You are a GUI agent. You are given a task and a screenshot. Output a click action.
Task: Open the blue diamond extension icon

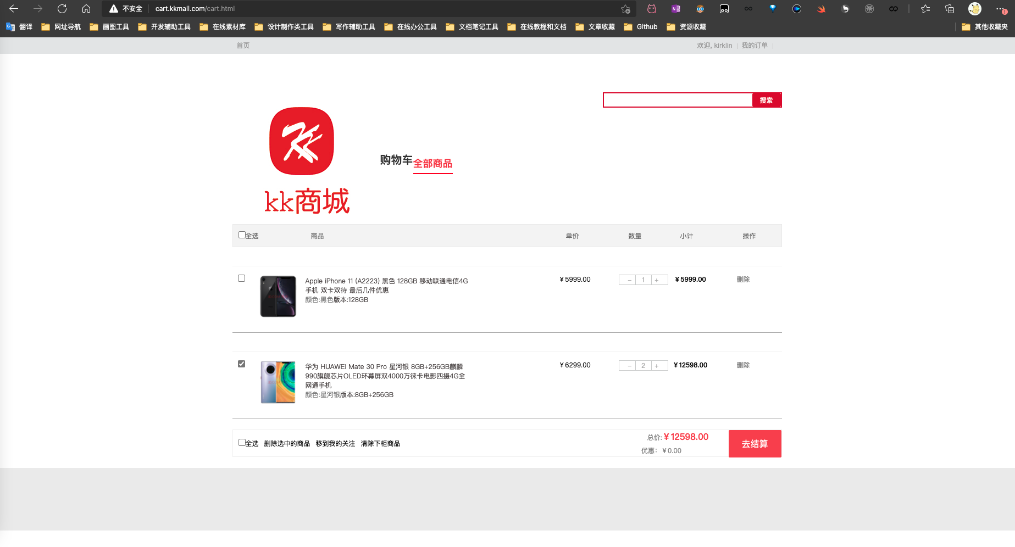point(773,9)
